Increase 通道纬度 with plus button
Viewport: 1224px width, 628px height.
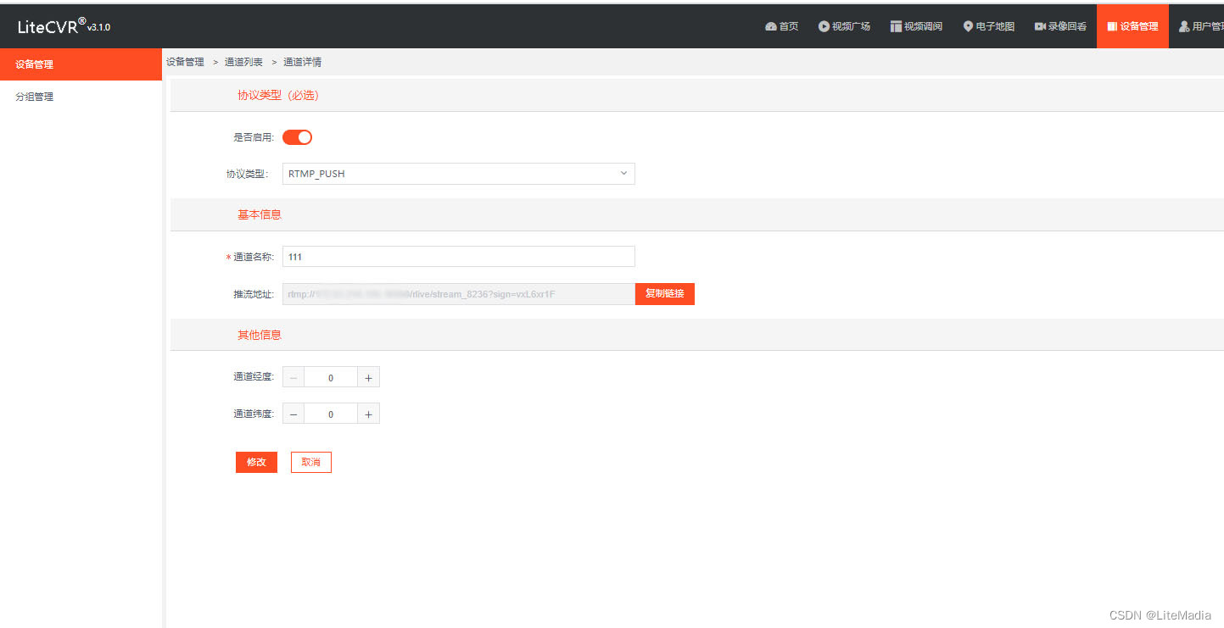pos(368,414)
